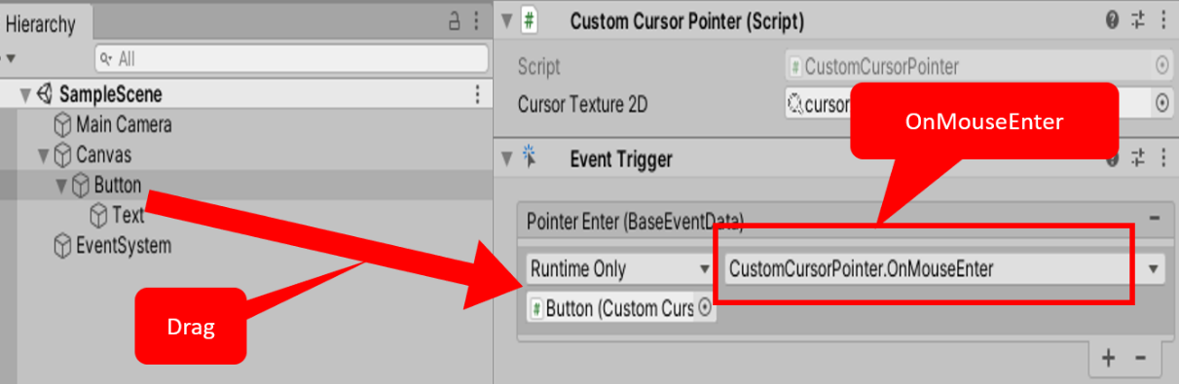The height and width of the screenshot is (384, 1179).
Task: Open the Runtime Only dropdown
Action: point(620,269)
